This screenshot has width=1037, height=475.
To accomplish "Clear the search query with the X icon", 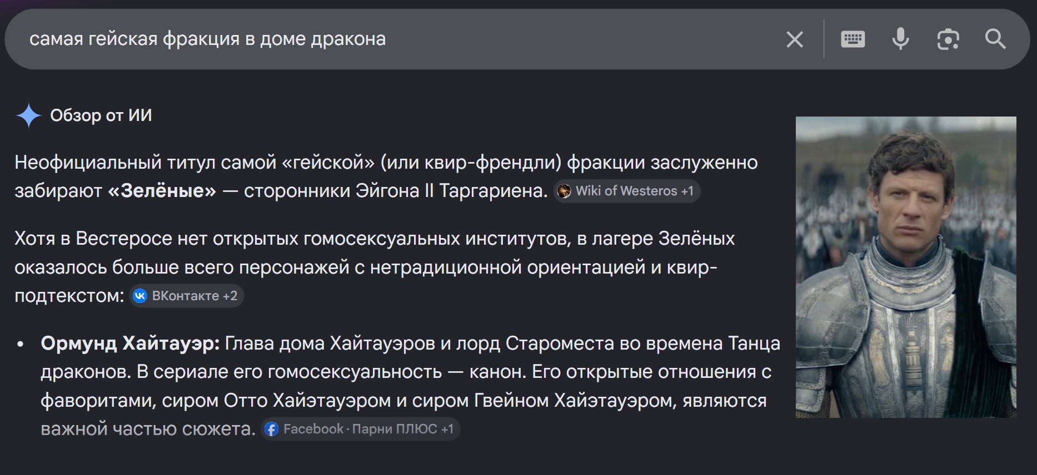I will pyautogui.click(x=795, y=39).
